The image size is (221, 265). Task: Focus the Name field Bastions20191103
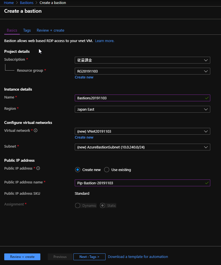tap(143, 98)
